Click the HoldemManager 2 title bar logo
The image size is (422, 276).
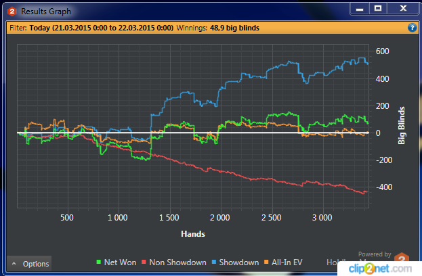pos(12,11)
